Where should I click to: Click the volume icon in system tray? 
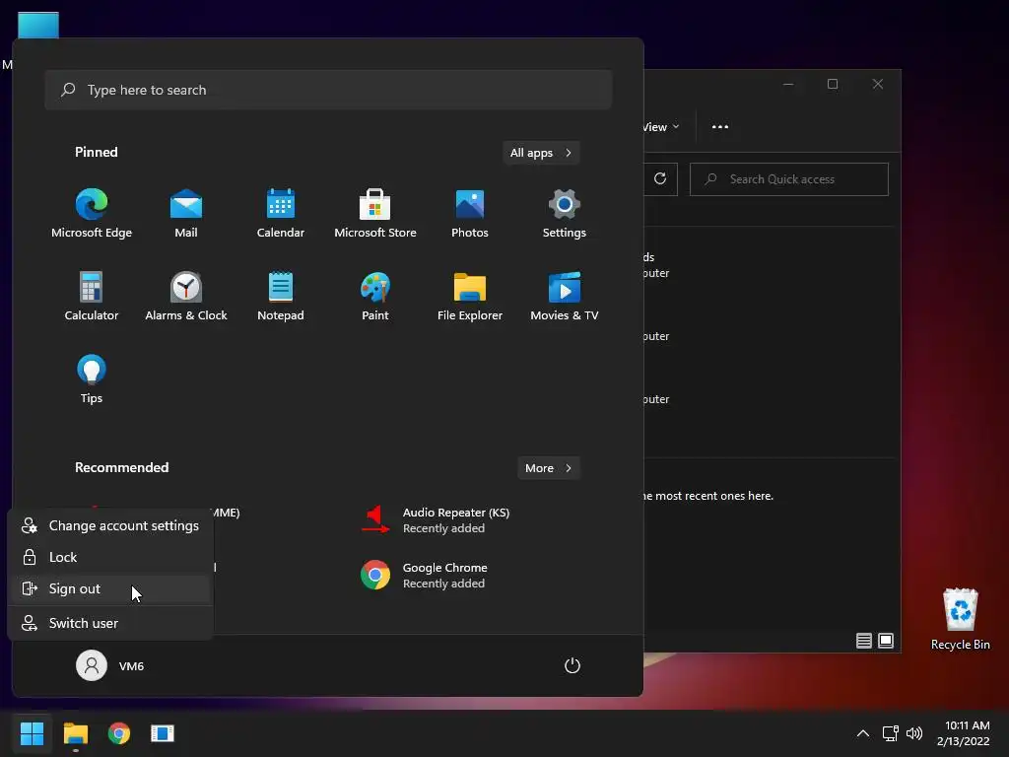913,733
